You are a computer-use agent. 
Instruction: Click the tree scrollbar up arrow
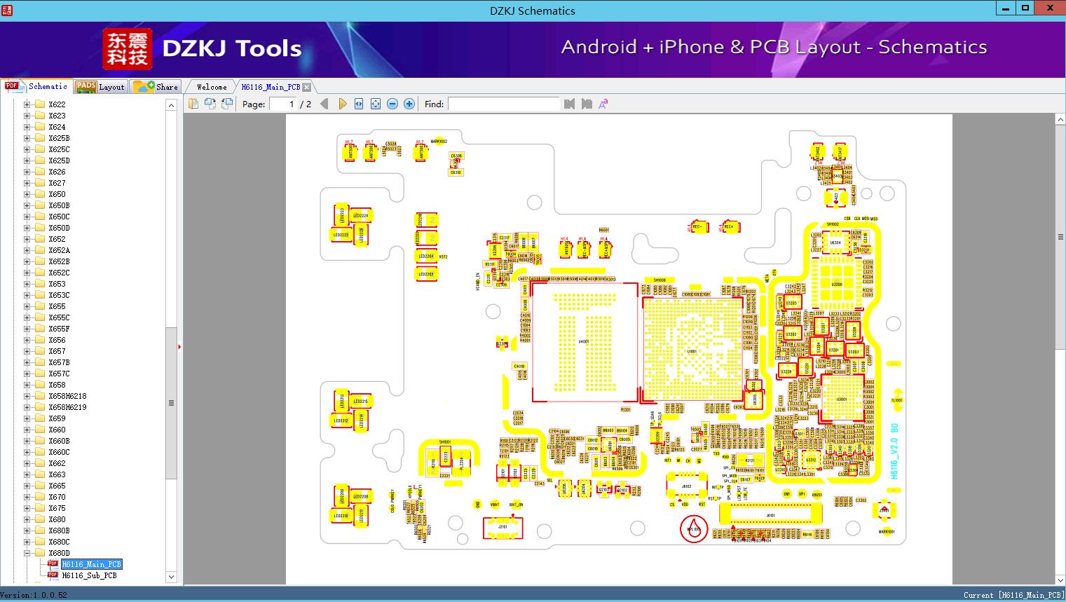(171, 104)
